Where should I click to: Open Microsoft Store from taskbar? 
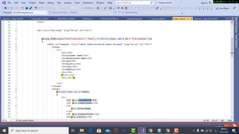[x=99, y=131]
